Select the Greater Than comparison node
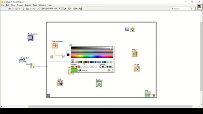Screen dimensions: 203x114 pyautogui.click(x=63, y=56)
